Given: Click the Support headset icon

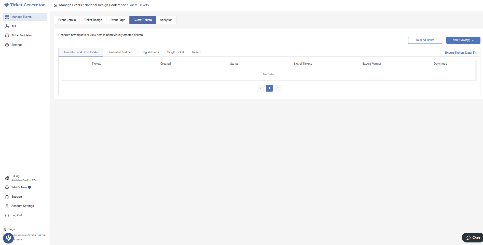Looking at the screenshot, I should (x=7, y=197).
